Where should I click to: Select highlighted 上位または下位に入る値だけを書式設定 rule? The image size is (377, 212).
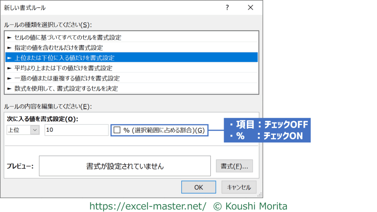(x=64, y=58)
